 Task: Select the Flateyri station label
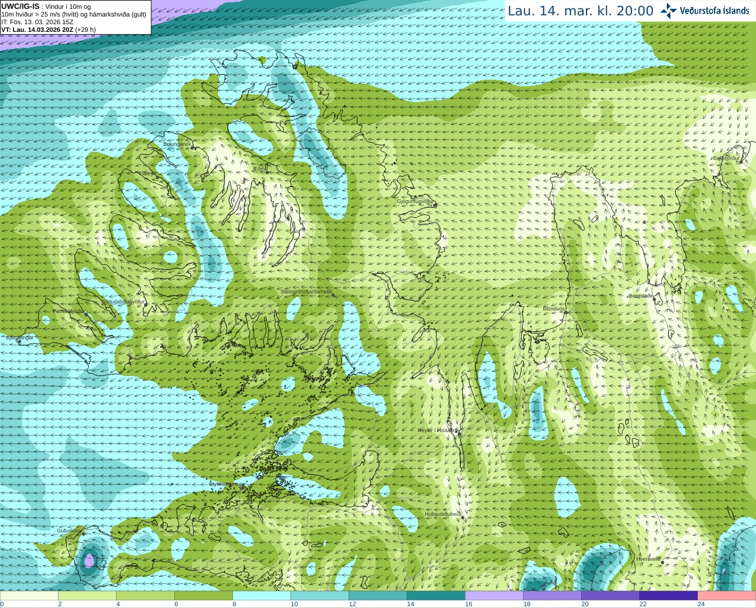pos(148,174)
